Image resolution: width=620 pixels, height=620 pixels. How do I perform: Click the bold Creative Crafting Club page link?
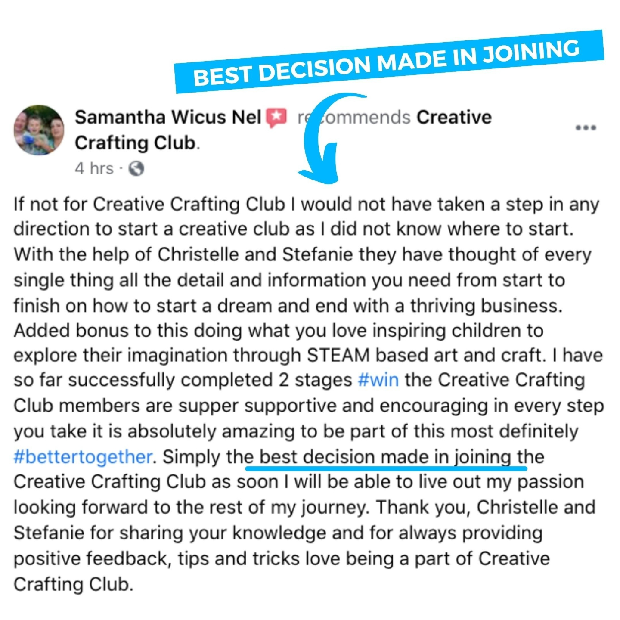[283, 130]
